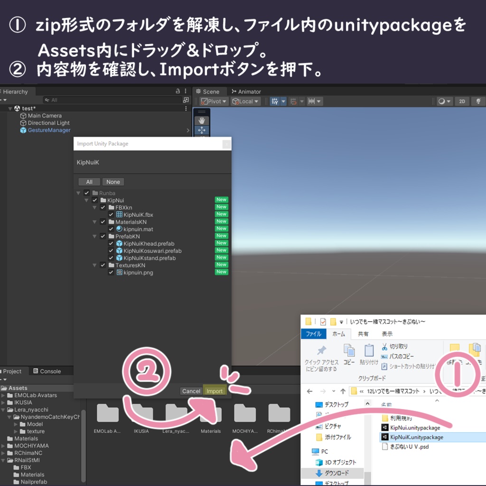Click the 貼り付け icon in Explorer ribbon
The width and height of the screenshot is (486, 486).
(x=369, y=351)
